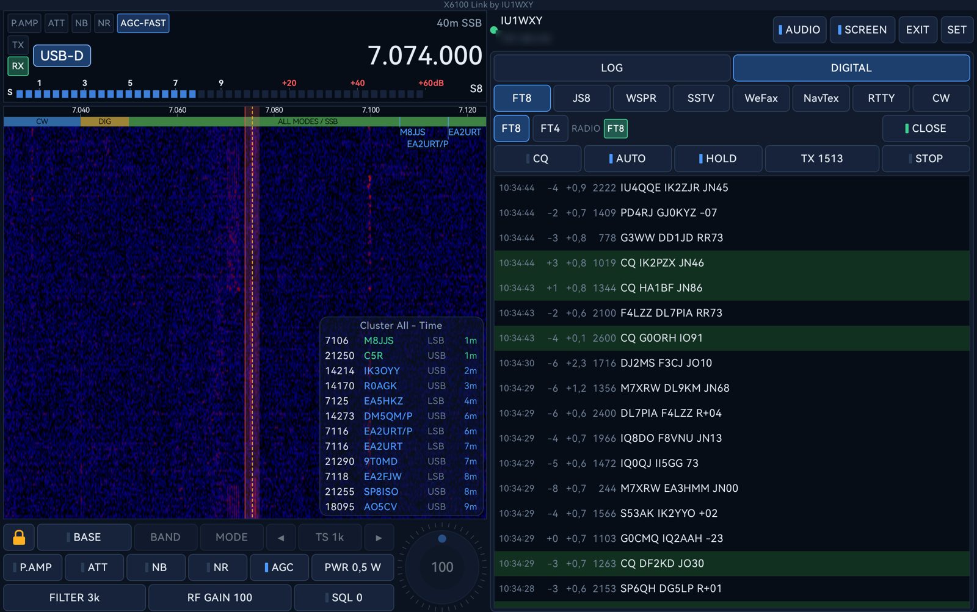The image size is (977, 612).
Task: Toggle the CQ call button
Action: (537, 159)
